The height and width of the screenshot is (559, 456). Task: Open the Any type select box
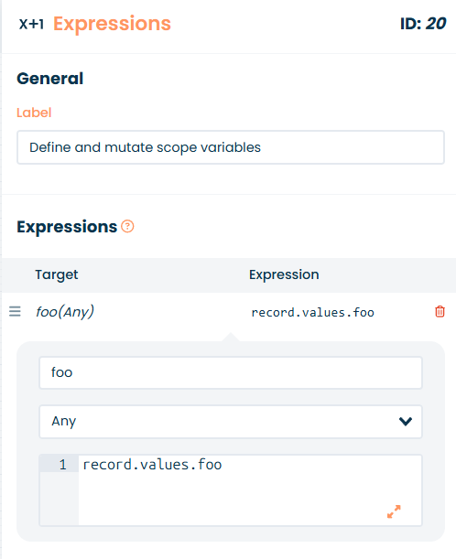click(x=231, y=422)
